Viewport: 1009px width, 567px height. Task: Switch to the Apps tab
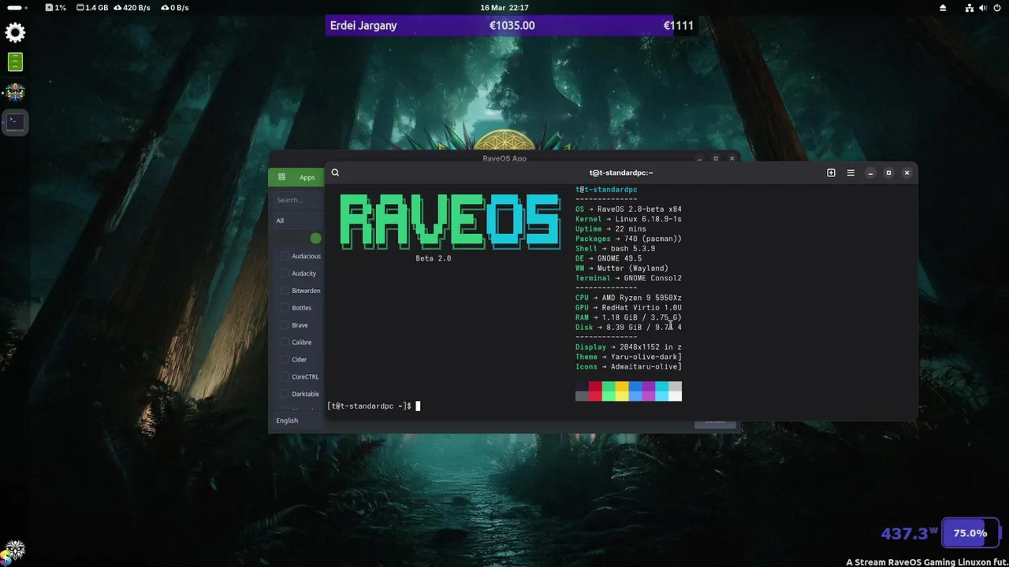(297, 177)
